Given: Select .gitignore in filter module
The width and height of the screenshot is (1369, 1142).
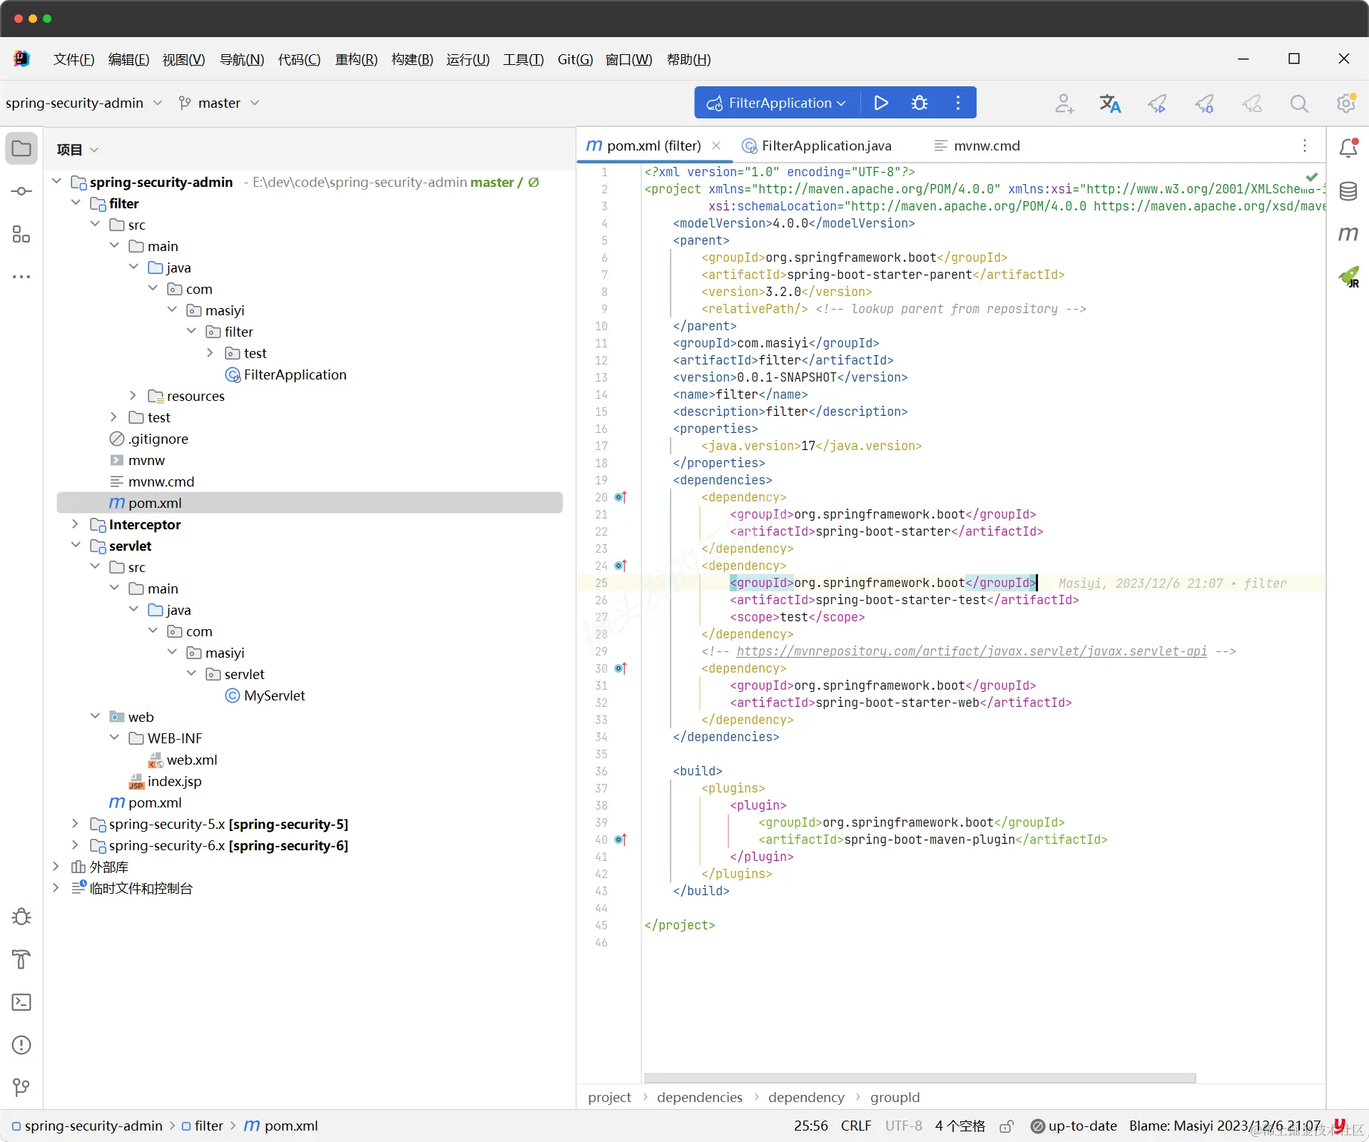Looking at the screenshot, I should coord(149,439).
